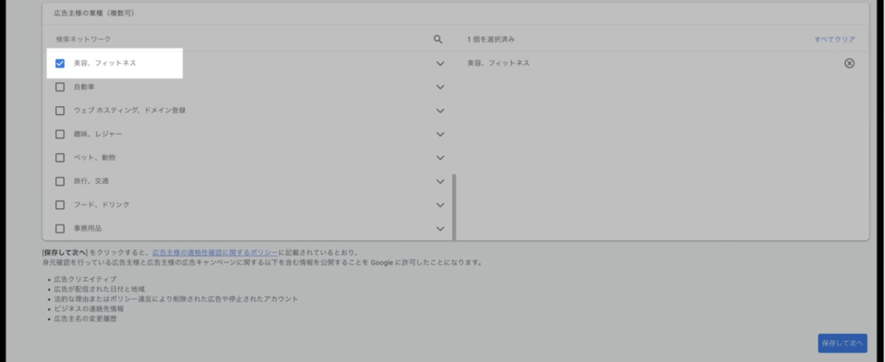The height and width of the screenshot is (362, 885).
Task: Check the 自動車 checkbox
Action: click(60, 87)
